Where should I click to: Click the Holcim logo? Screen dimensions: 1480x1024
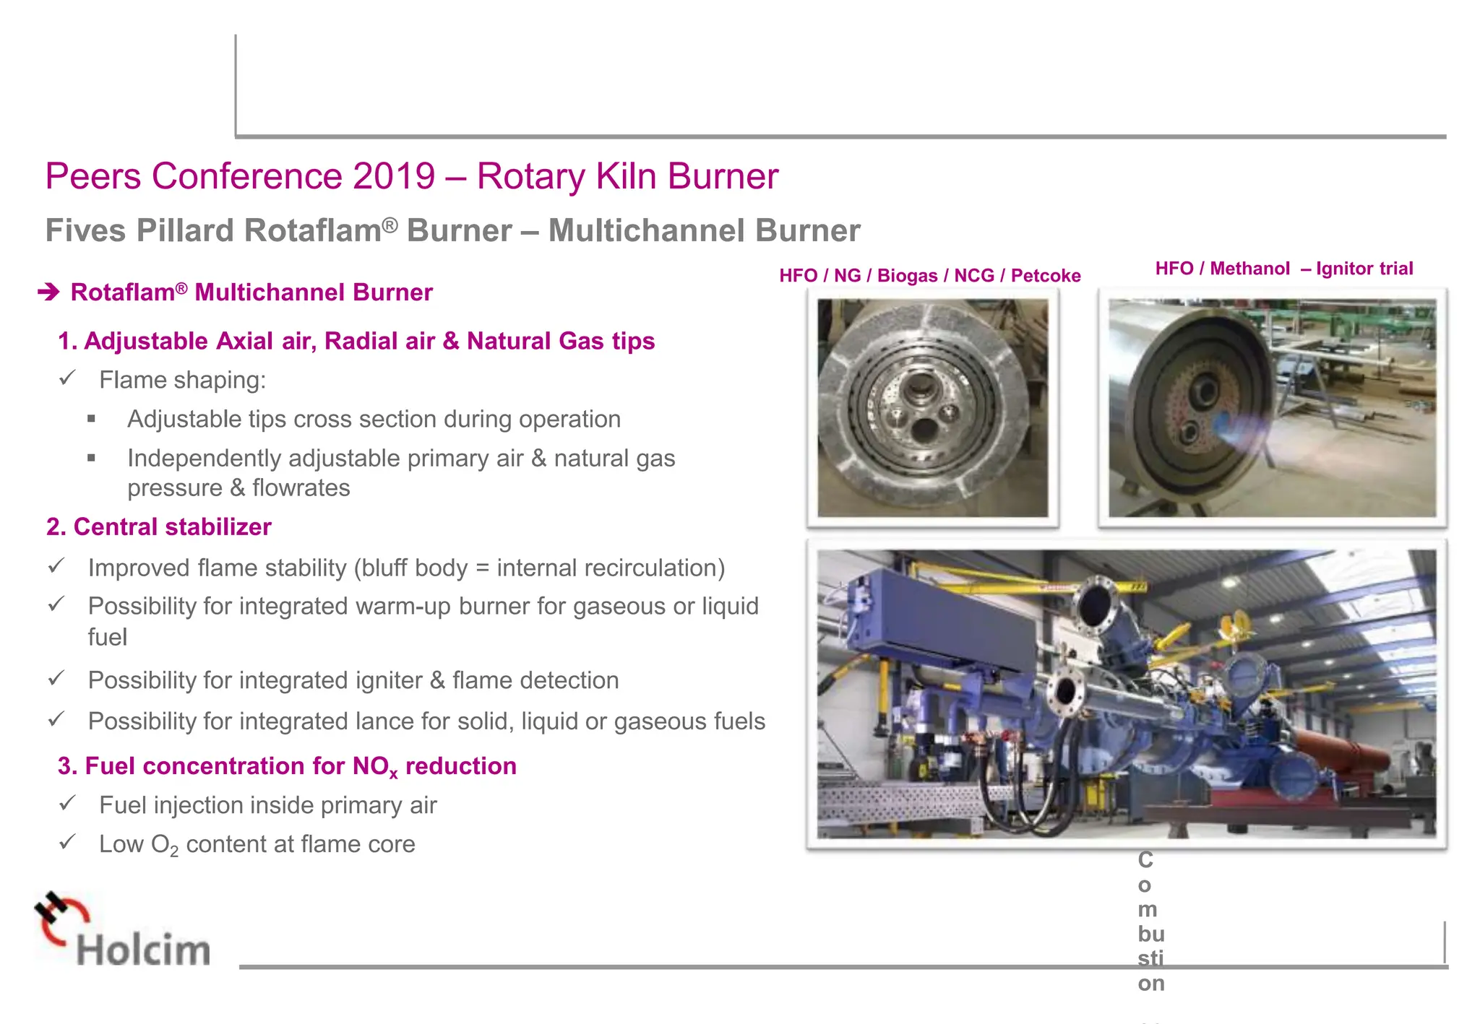tap(123, 932)
